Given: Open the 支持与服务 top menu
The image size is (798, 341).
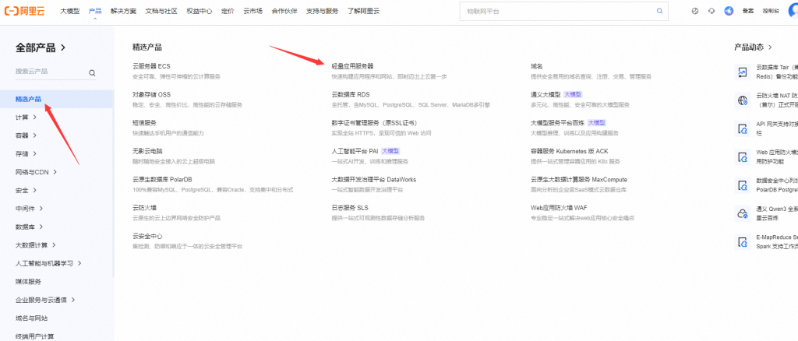Looking at the screenshot, I should coord(322,11).
